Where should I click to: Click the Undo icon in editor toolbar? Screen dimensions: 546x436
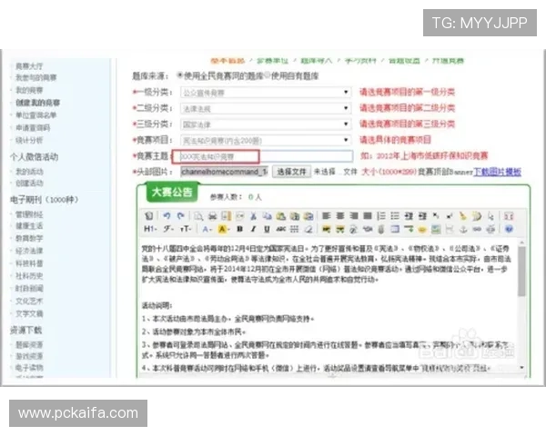coord(166,215)
